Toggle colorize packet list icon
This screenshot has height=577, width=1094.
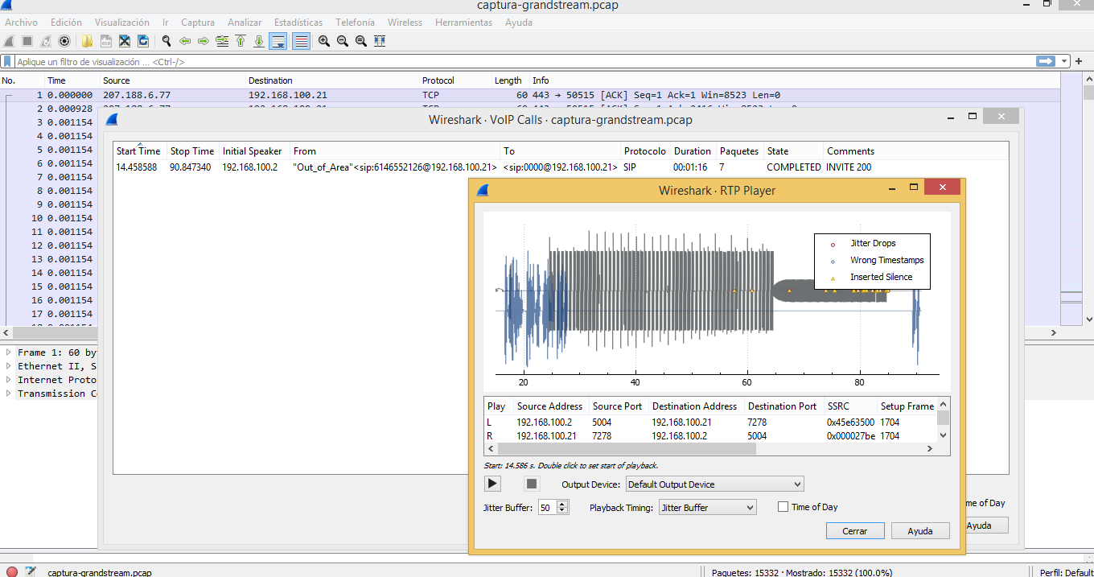pyautogui.click(x=302, y=41)
